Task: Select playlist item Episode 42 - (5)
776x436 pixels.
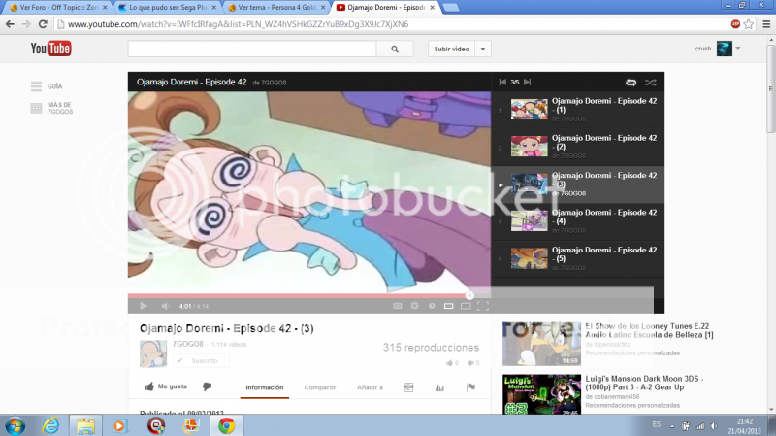Action: point(577,258)
